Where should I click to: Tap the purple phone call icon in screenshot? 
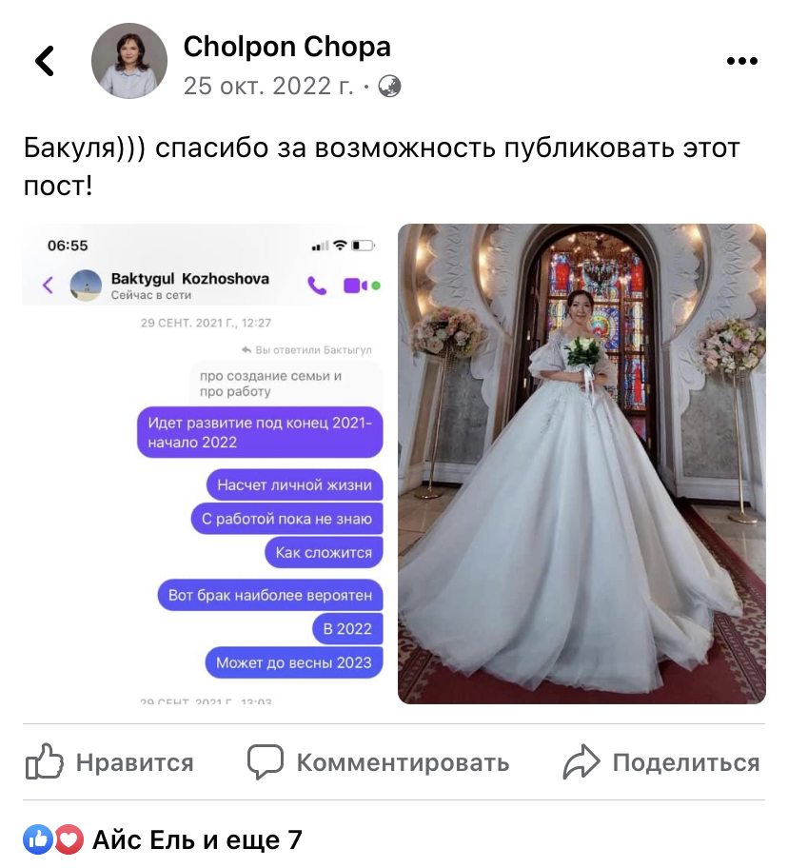[317, 286]
